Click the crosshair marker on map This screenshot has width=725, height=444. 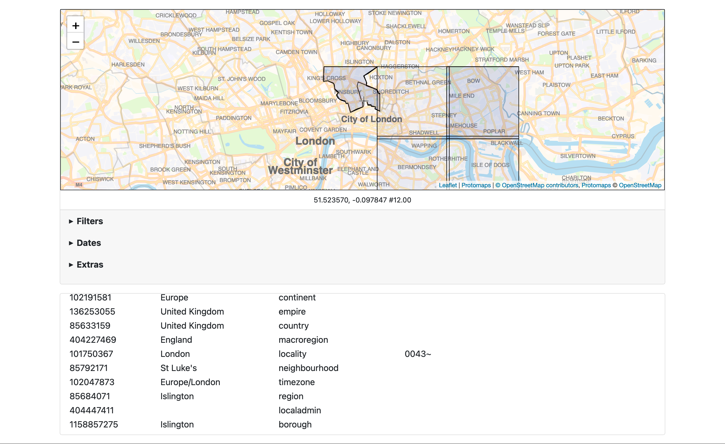pyautogui.click(x=364, y=102)
